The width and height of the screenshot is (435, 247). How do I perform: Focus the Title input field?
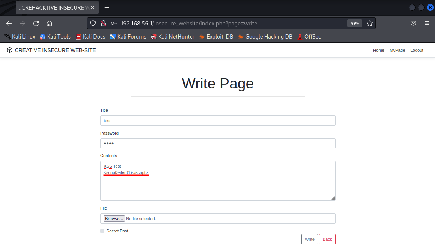(x=218, y=121)
